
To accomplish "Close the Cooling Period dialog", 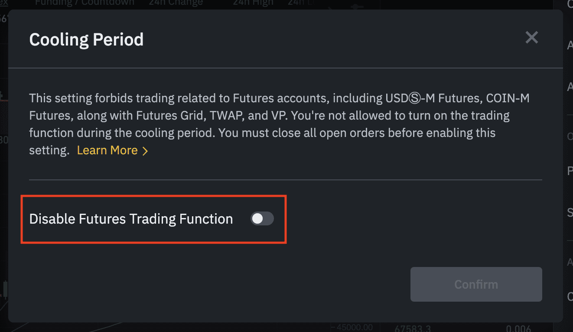I will pos(531,38).
